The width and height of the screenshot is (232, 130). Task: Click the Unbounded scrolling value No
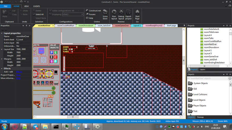[18, 46]
